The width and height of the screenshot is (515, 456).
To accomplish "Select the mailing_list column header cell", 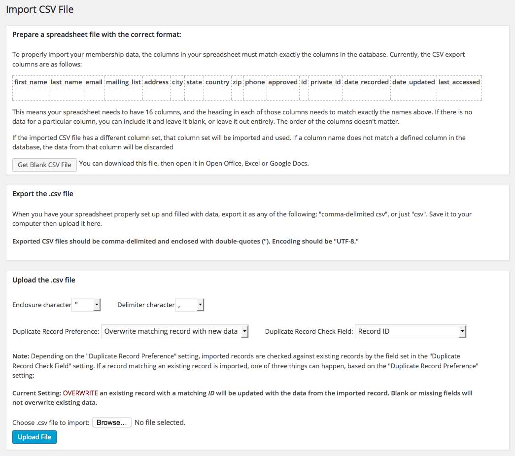I will click(x=123, y=82).
